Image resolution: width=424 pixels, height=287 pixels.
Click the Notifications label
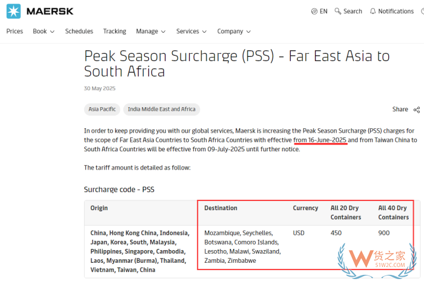(396, 12)
